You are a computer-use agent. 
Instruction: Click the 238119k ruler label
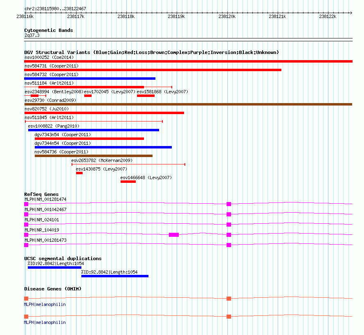[x=176, y=16]
